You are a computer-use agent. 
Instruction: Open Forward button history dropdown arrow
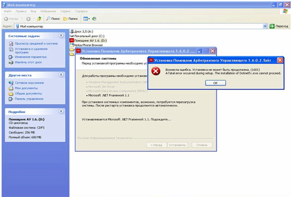click(34, 19)
